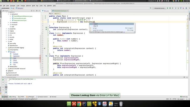Click the Chrome icon in the dock
The width and height of the screenshot is (190, 107).
[x=79, y=104]
